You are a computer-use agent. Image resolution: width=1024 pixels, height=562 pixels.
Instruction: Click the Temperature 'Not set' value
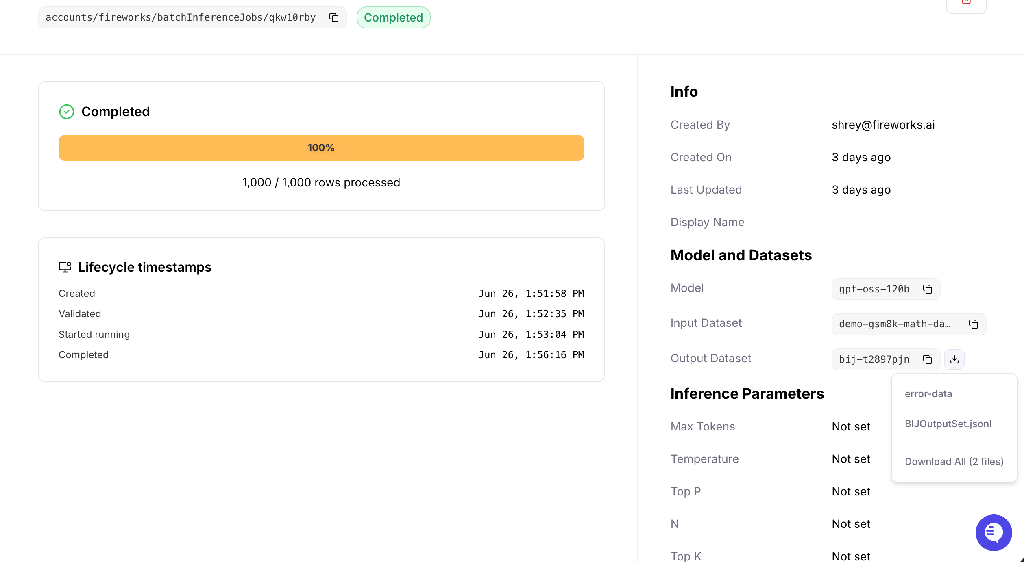851,459
